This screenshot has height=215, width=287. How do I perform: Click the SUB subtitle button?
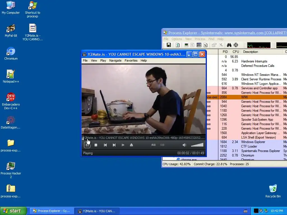pyautogui.click(x=162, y=145)
